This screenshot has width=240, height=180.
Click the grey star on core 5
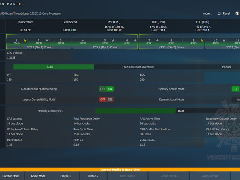tap(113, 40)
